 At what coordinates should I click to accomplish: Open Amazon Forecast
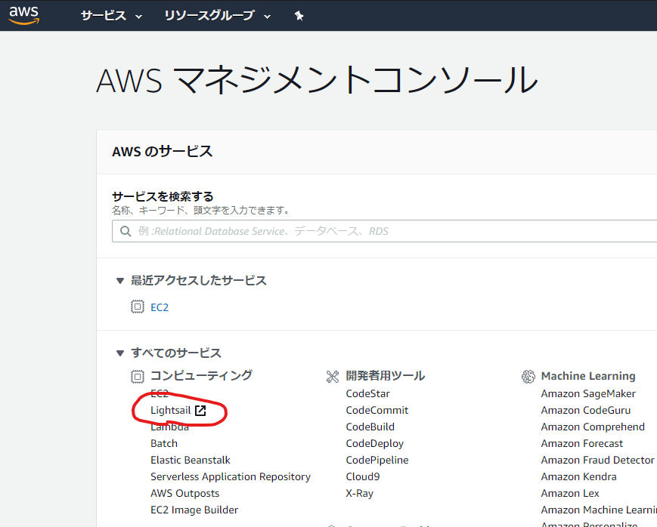pyautogui.click(x=581, y=443)
